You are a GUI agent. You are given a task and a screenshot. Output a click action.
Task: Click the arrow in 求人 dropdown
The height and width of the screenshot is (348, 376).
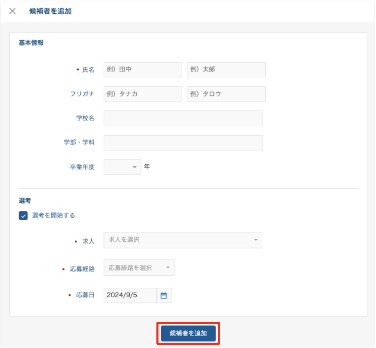[256, 240]
